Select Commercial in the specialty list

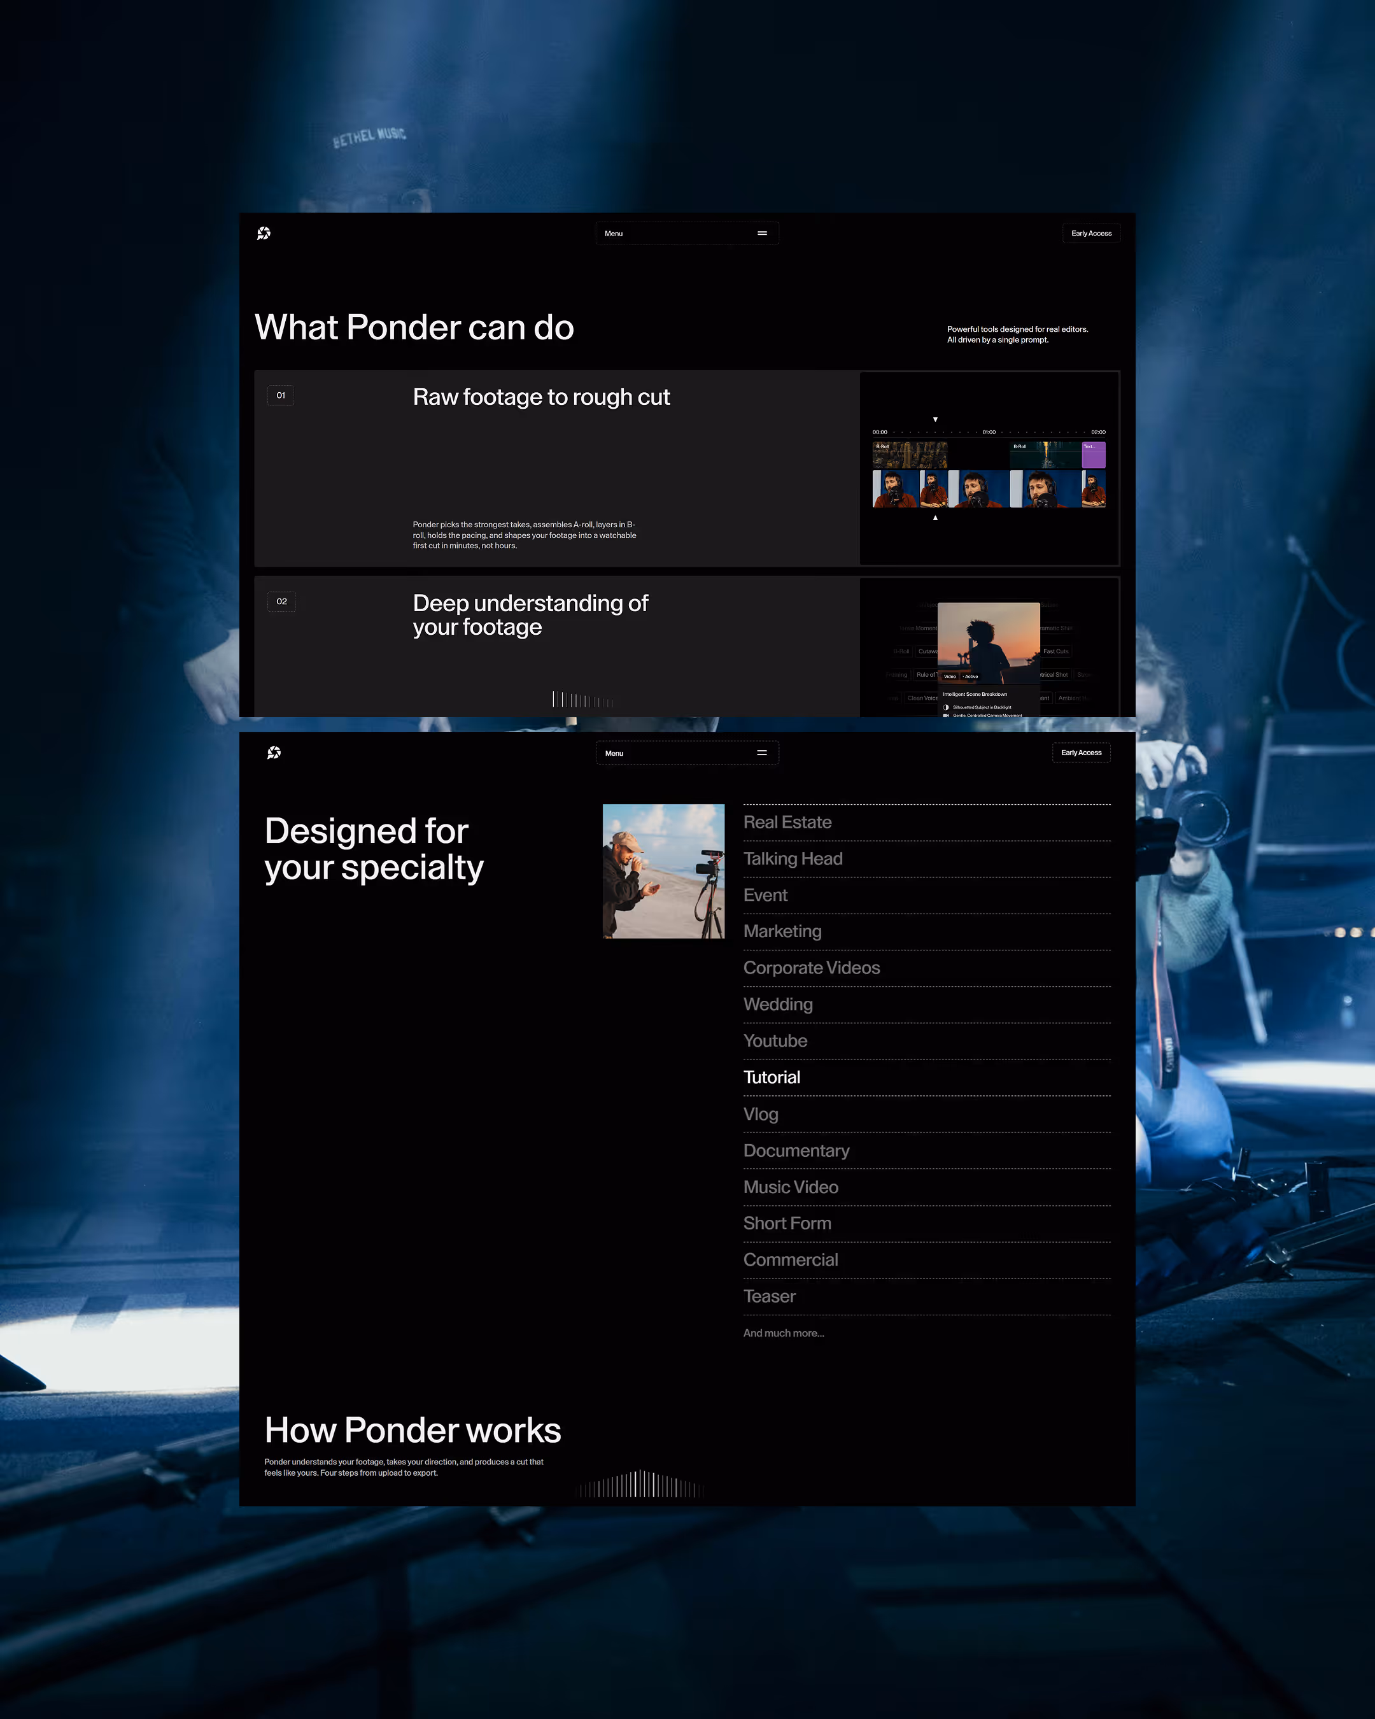pos(791,1260)
